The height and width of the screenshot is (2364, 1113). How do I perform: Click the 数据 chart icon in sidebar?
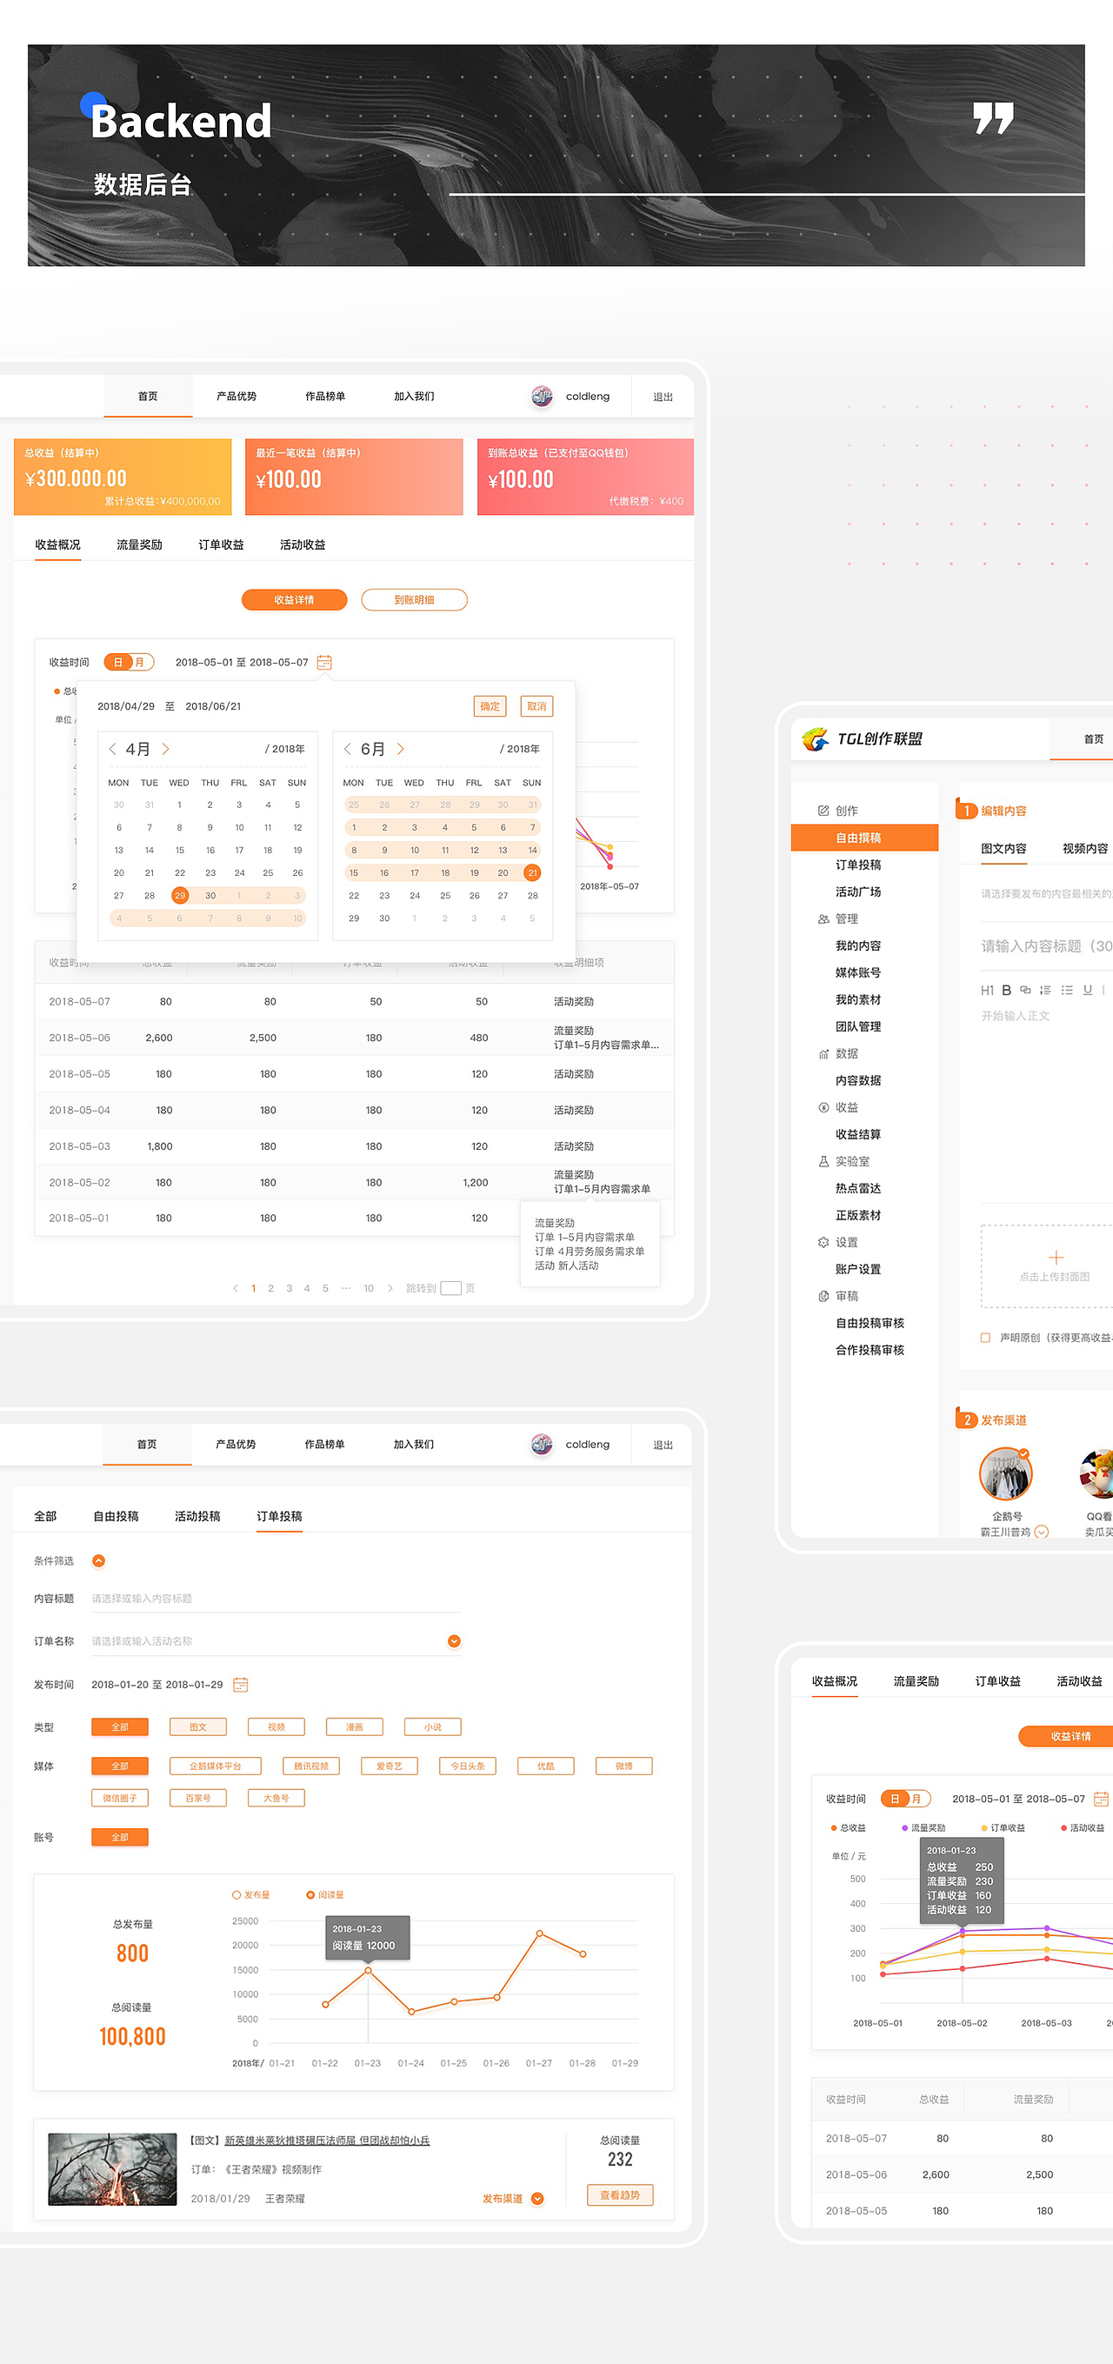pos(823,1053)
